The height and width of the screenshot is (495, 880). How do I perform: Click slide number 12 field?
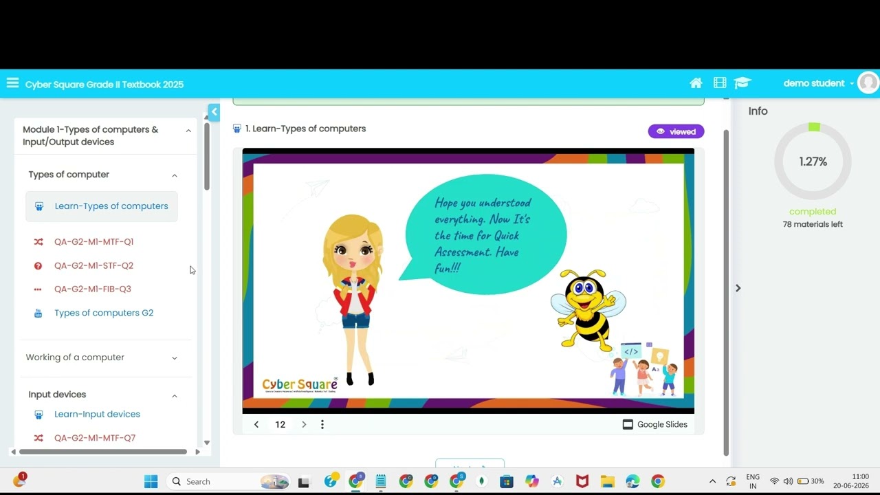(280, 425)
